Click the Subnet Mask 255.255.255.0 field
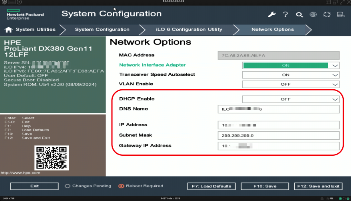The width and height of the screenshot is (351, 201). pos(279,136)
